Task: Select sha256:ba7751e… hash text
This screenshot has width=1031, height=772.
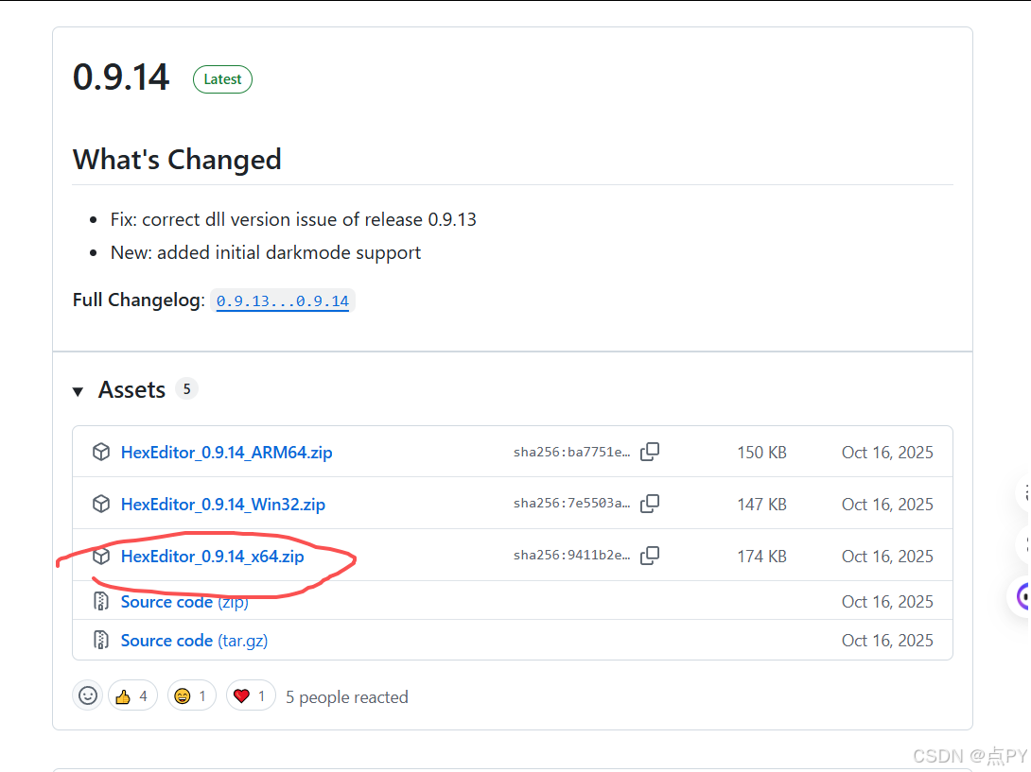Action: [x=571, y=452]
